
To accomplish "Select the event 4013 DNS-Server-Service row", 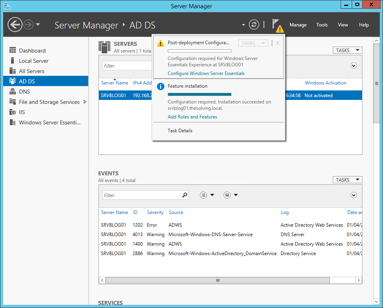I will tap(230, 234).
